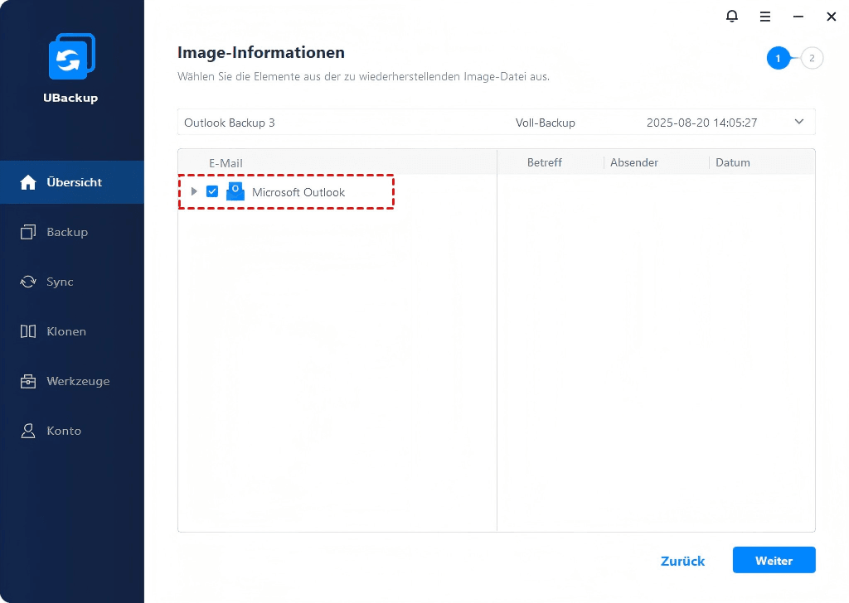Sort by the Datum column header
This screenshot has width=849, height=603.
[732, 162]
